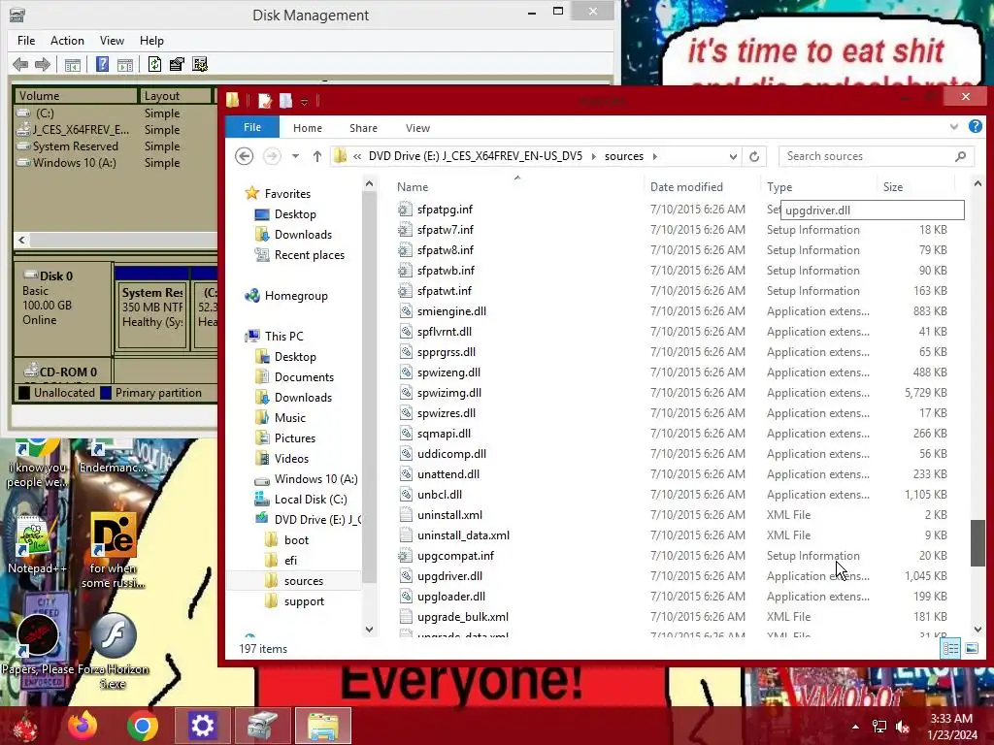Select the file uninstall.xml

click(x=449, y=515)
